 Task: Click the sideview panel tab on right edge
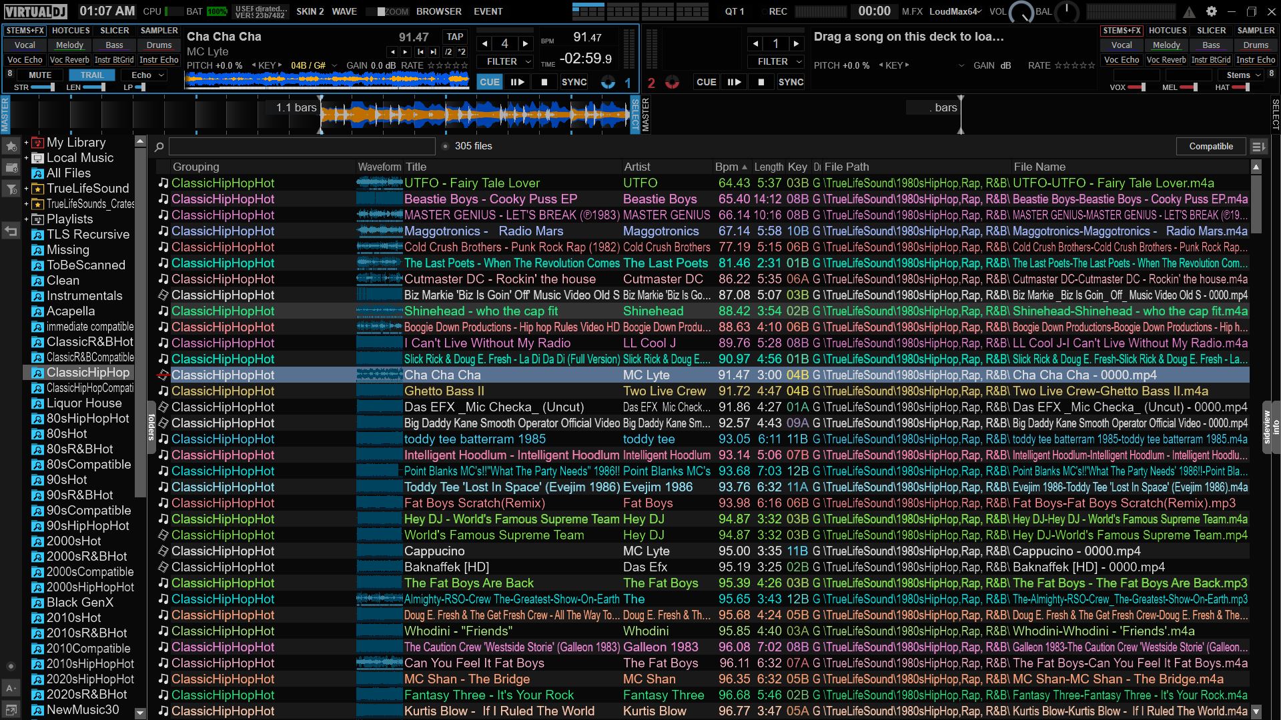[x=1268, y=427]
